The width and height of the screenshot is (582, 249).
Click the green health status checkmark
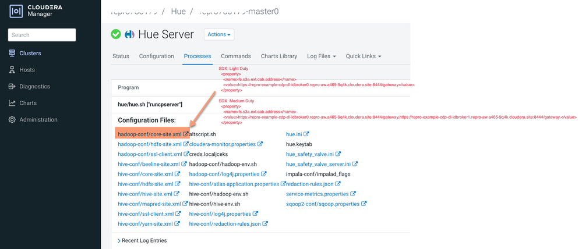coord(116,34)
